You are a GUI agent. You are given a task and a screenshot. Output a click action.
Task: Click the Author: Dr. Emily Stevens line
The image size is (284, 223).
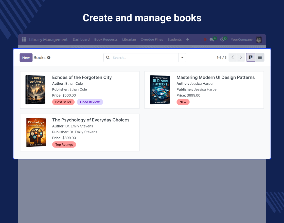tap(73, 126)
